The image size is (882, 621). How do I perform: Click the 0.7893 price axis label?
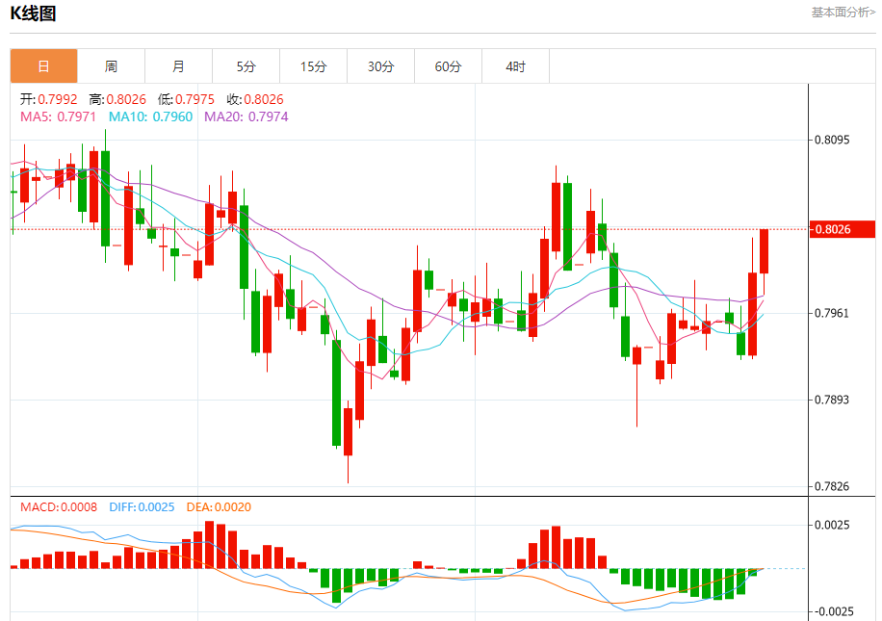coord(833,400)
